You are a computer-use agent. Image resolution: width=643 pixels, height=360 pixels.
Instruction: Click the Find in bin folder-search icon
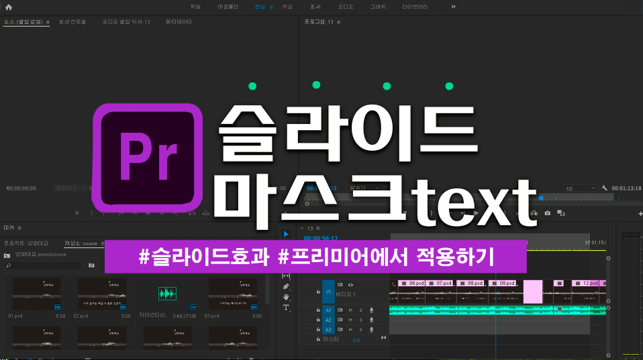(91, 265)
